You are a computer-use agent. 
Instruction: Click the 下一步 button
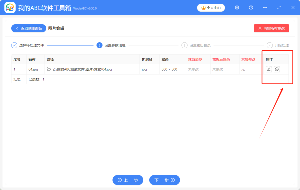[164, 180]
